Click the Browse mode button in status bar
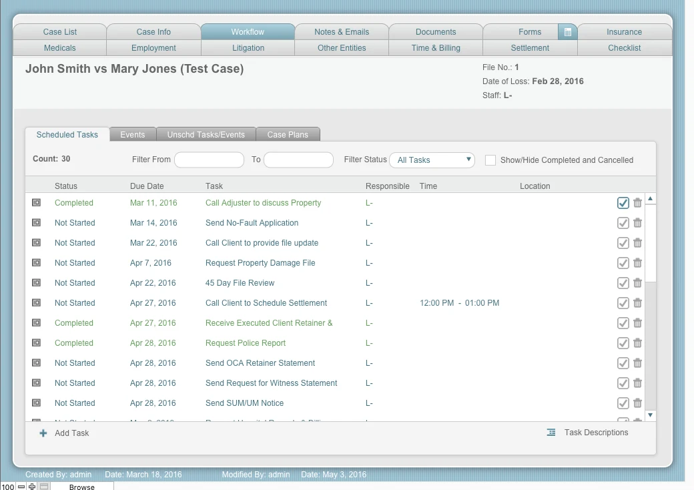694x490 pixels. (82, 486)
